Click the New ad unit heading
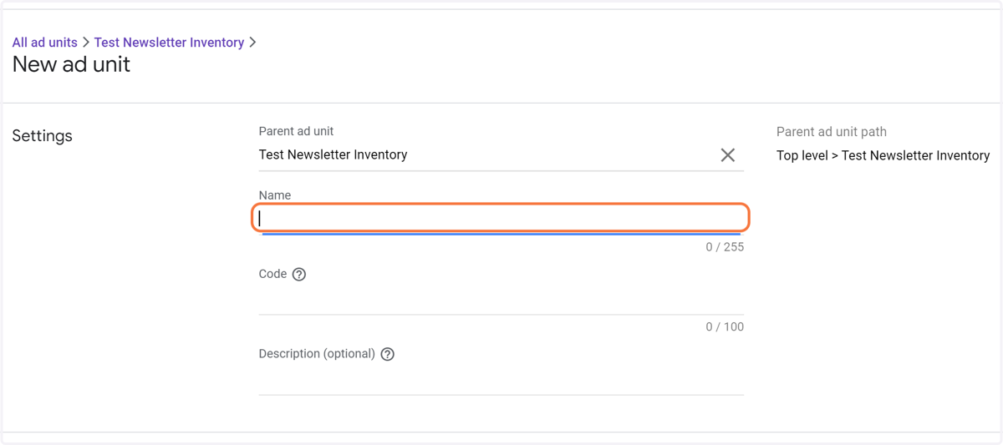 pyautogui.click(x=71, y=64)
